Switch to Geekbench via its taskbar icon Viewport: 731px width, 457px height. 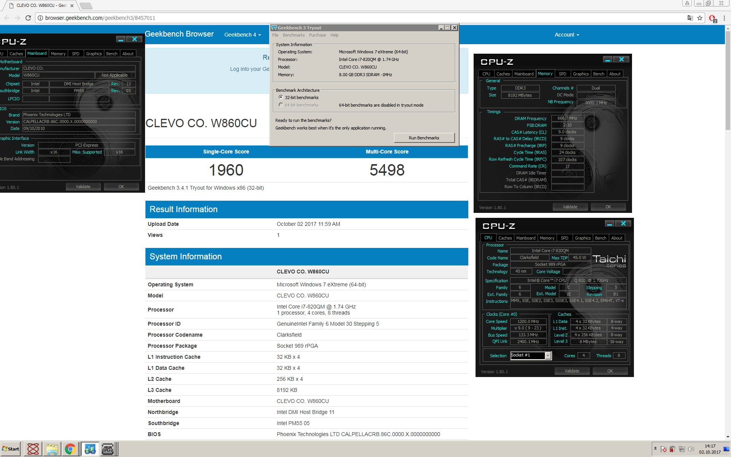(x=90, y=449)
